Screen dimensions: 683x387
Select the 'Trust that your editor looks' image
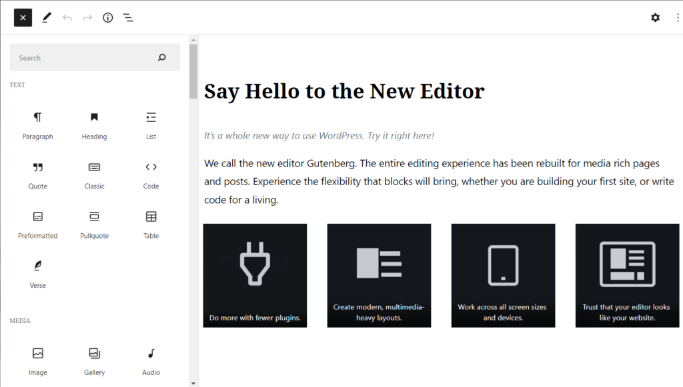click(x=627, y=276)
